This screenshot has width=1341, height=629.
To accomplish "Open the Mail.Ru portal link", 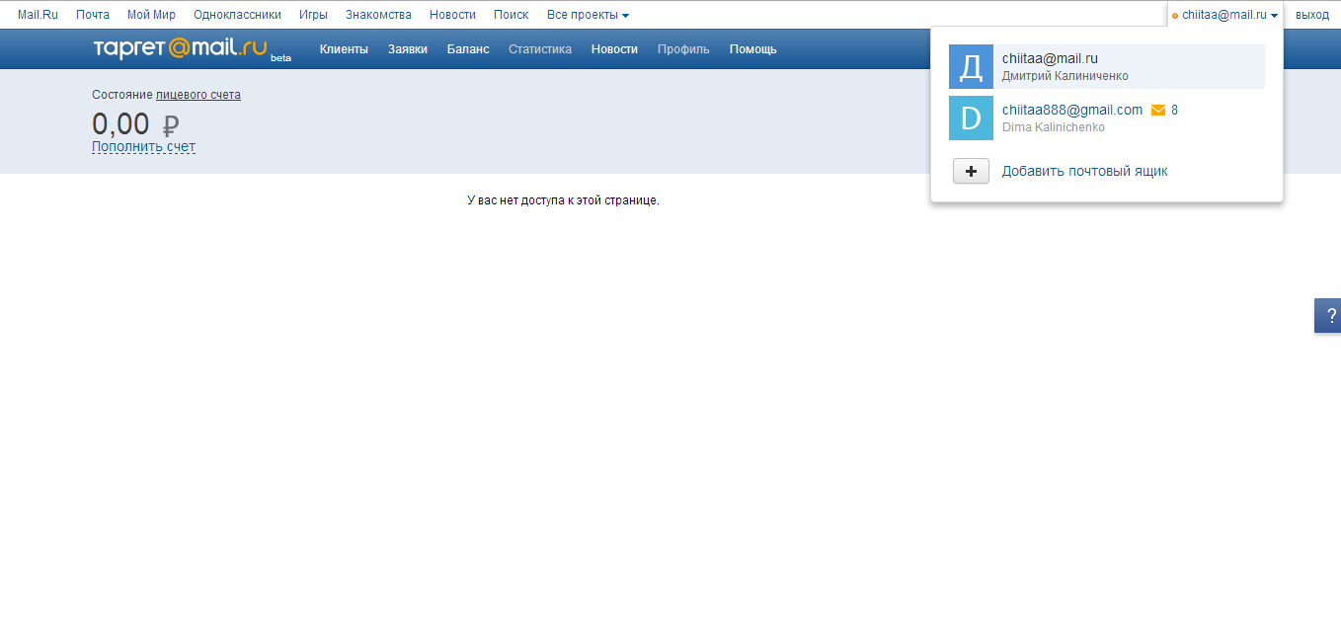I will pos(38,15).
